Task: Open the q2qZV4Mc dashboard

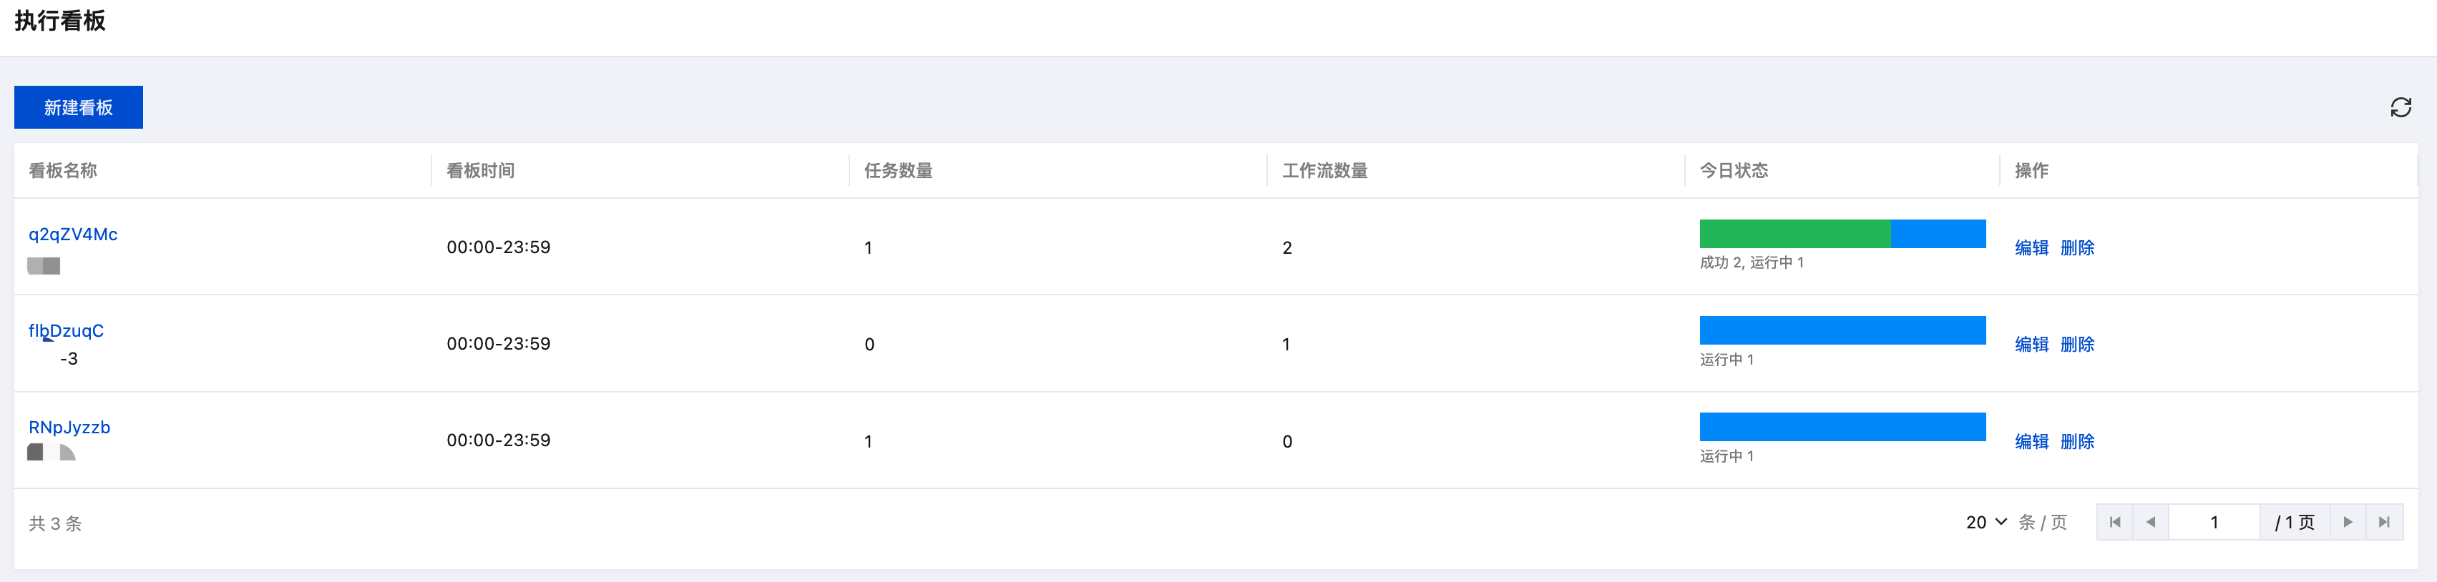Action: coord(73,235)
